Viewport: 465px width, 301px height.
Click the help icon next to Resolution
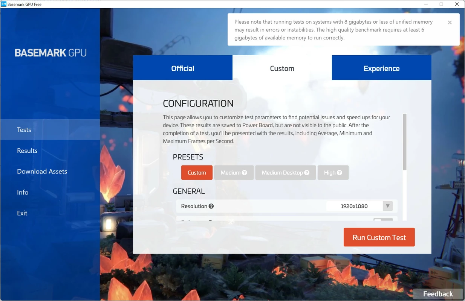tap(211, 206)
